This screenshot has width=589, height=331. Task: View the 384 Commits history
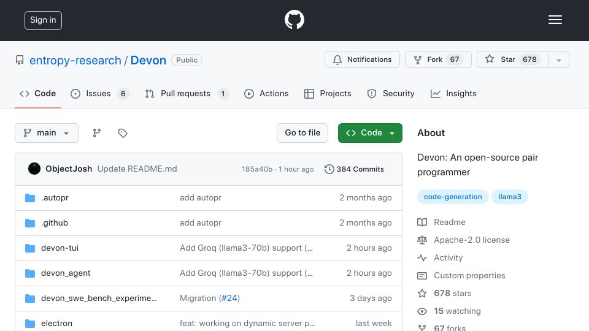click(x=354, y=169)
